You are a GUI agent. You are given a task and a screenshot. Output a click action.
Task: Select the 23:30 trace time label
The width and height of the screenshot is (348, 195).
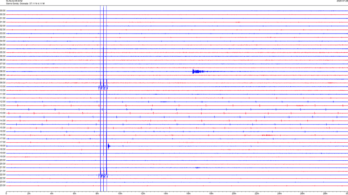point(3,186)
